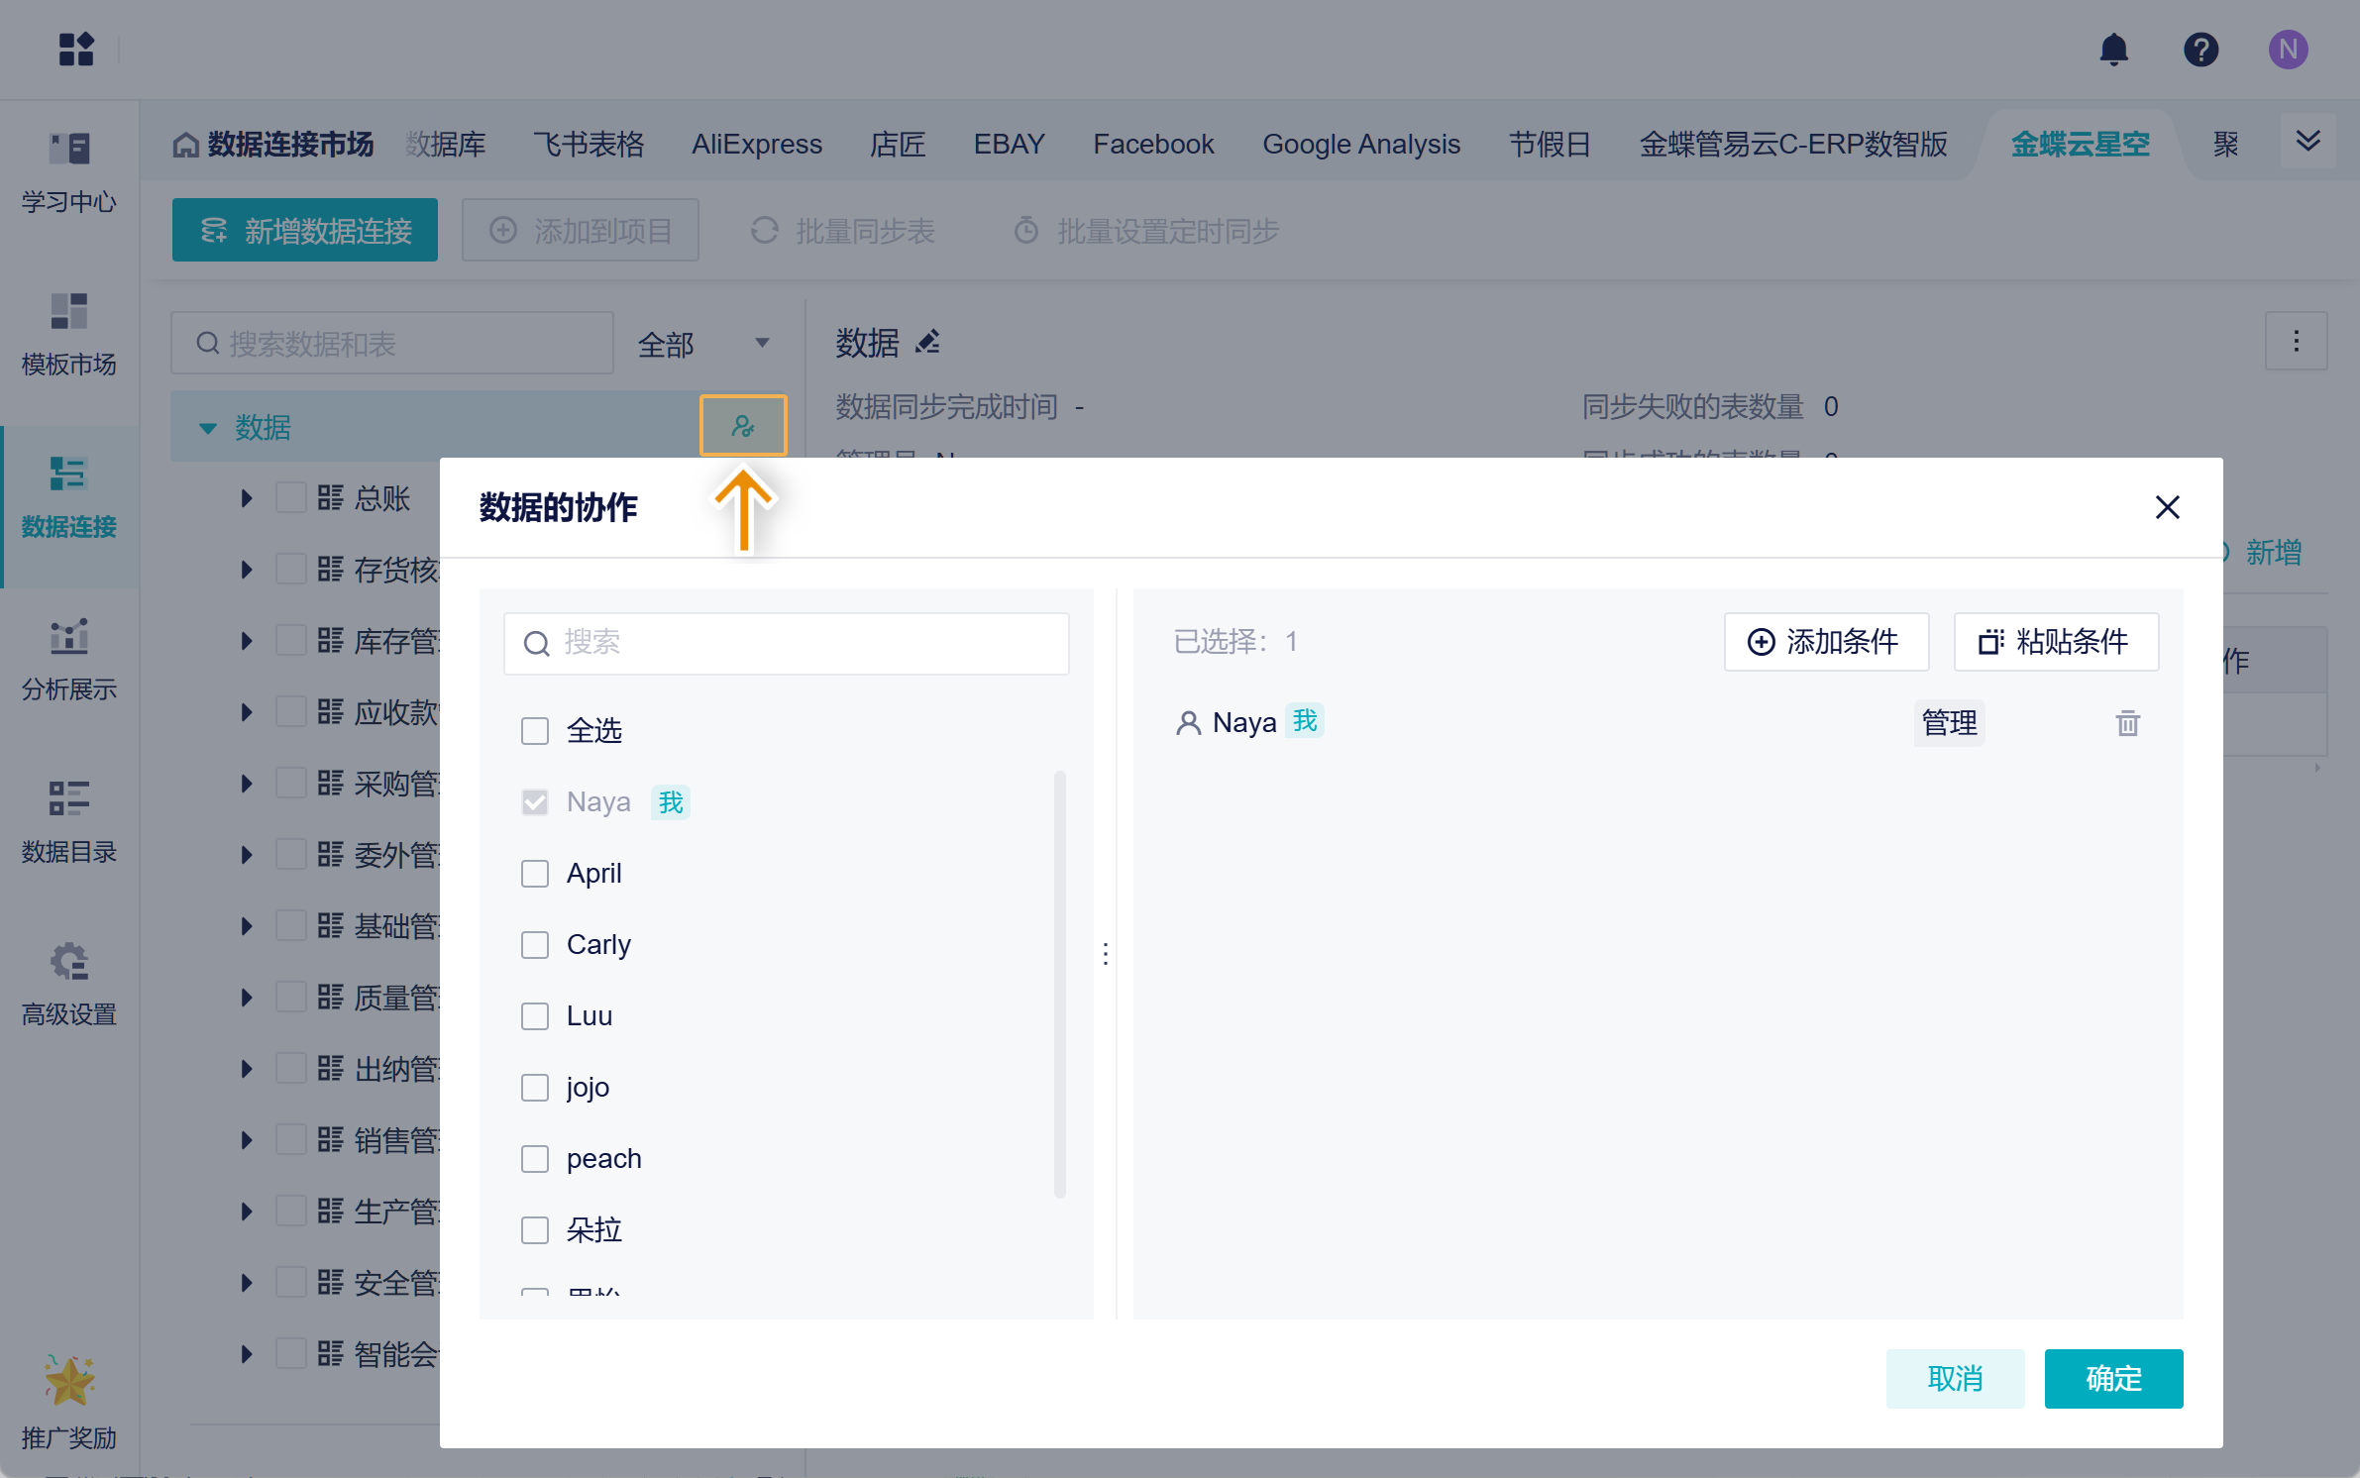
Task: Click the user search field in dialog
Action: pos(787,643)
